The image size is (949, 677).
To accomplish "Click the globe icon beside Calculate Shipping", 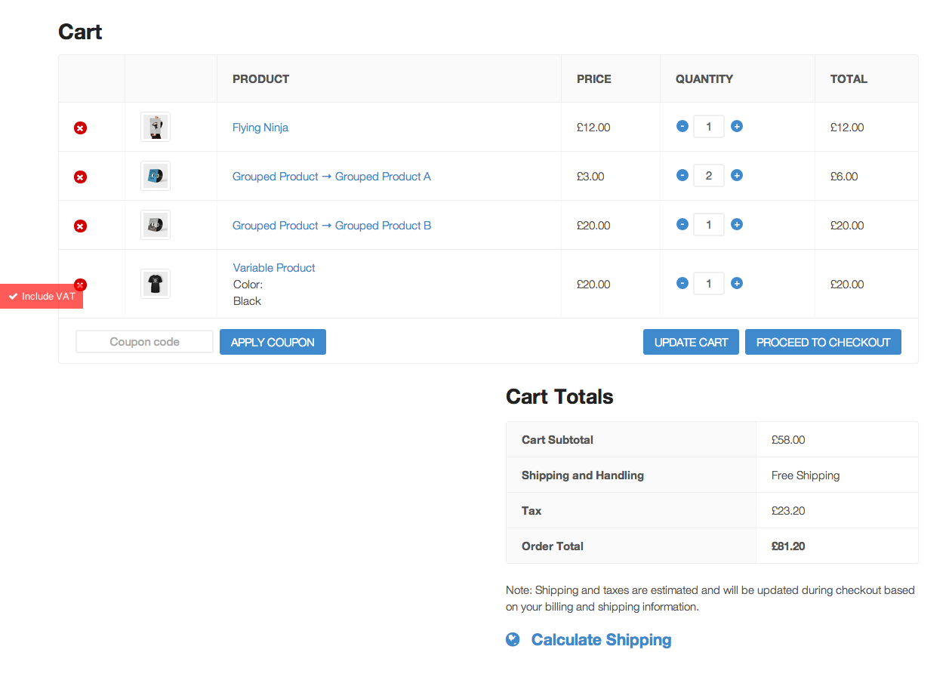I will [513, 640].
